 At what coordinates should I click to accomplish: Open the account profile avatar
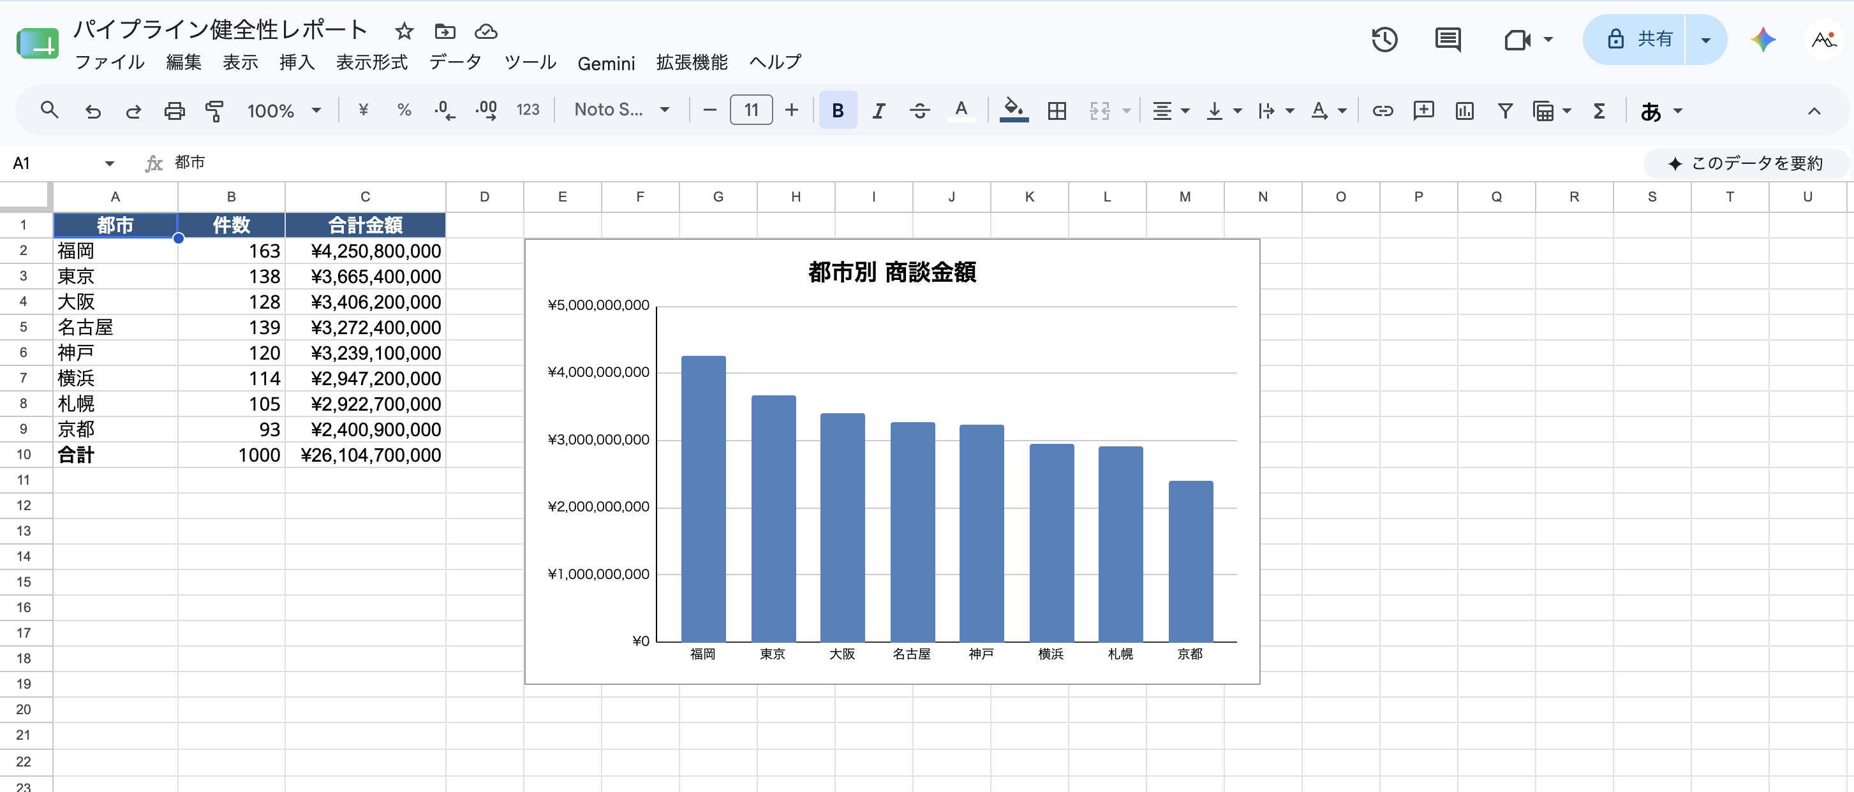(1825, 40)
